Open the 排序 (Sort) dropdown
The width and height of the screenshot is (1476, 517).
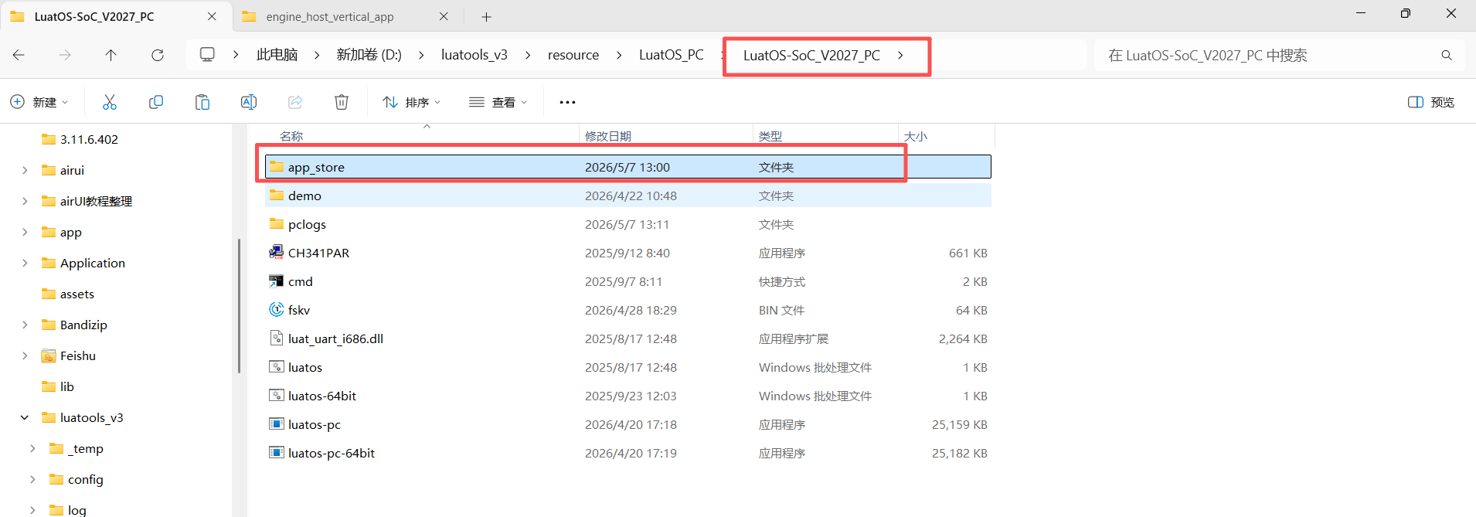point(412,102)
